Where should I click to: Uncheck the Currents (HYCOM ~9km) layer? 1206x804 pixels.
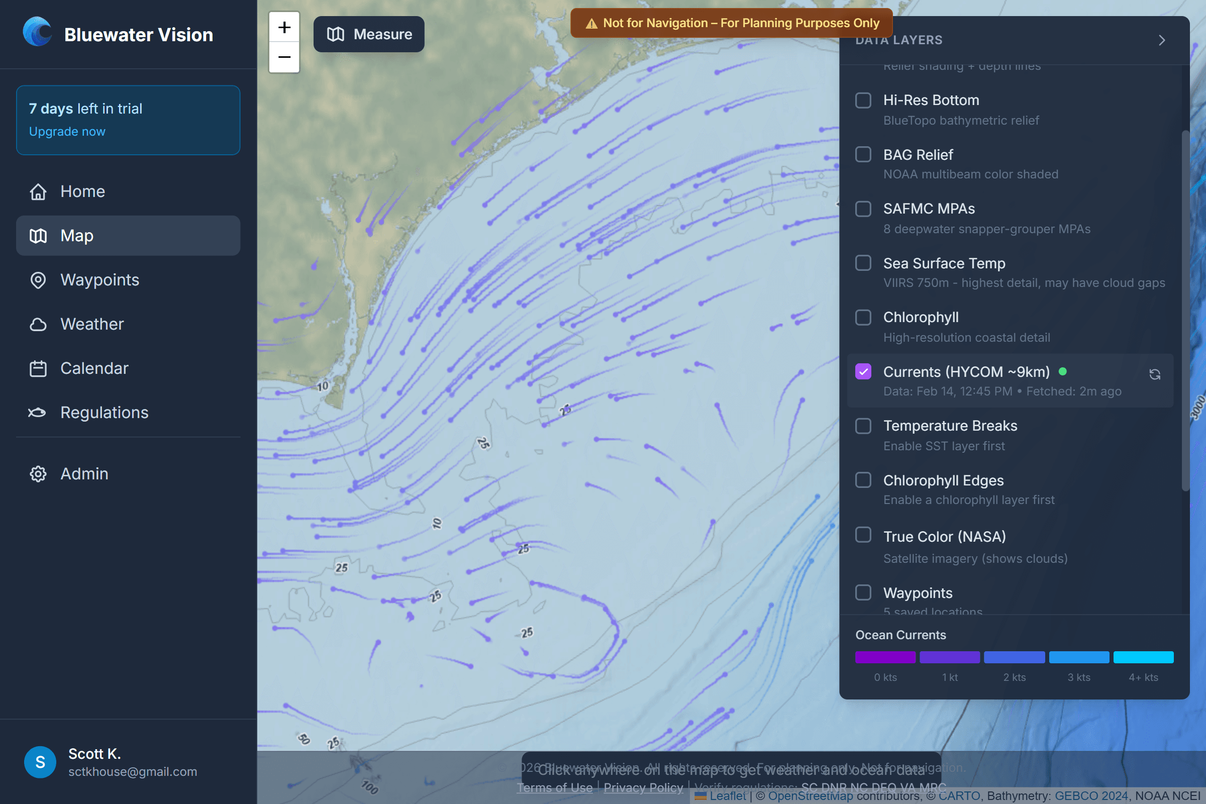(863, 371)
